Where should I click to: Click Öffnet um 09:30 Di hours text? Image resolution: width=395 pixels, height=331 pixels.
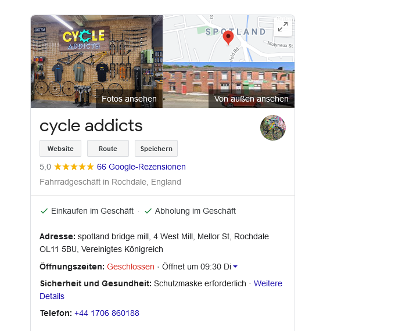coord(196,267)
